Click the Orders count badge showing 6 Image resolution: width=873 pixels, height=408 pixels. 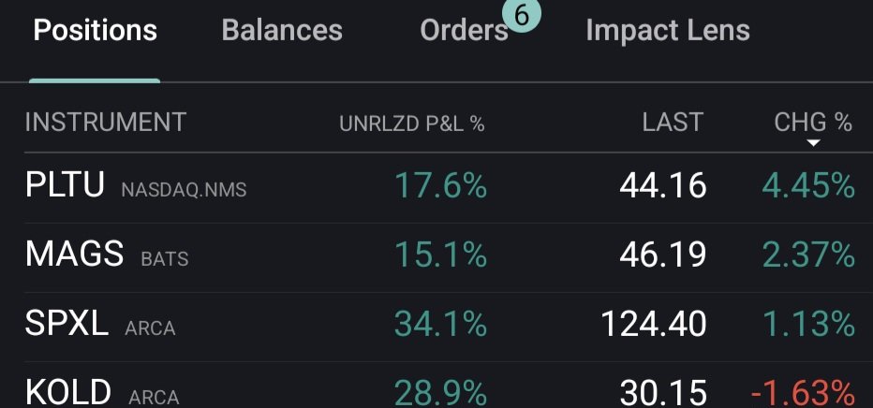pos(521,16)
